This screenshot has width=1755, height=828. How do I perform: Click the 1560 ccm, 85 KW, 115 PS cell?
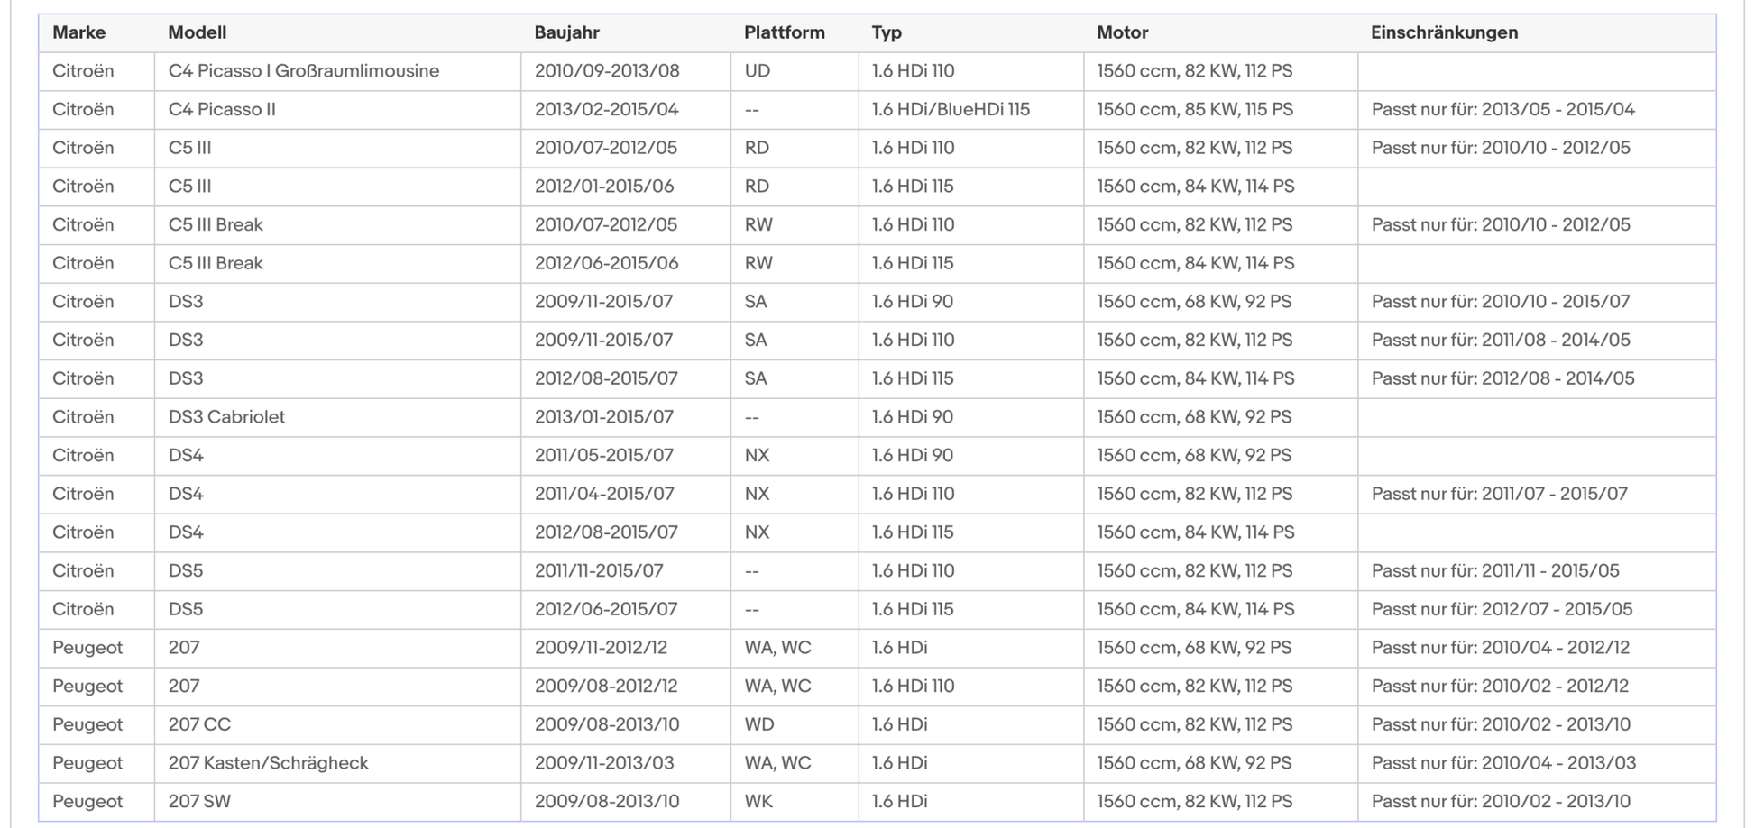tap(1194, 110)
